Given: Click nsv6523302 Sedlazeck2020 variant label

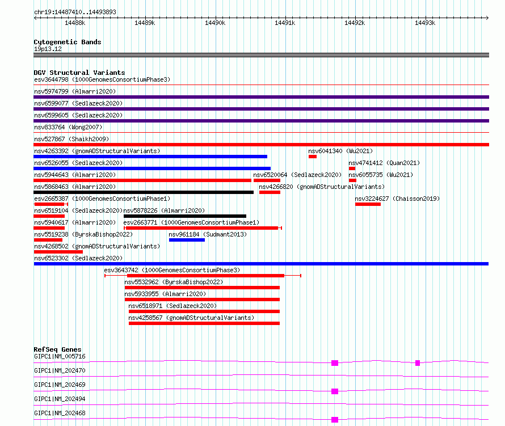Looking at the screenshot, I should [x=78, y=258].
